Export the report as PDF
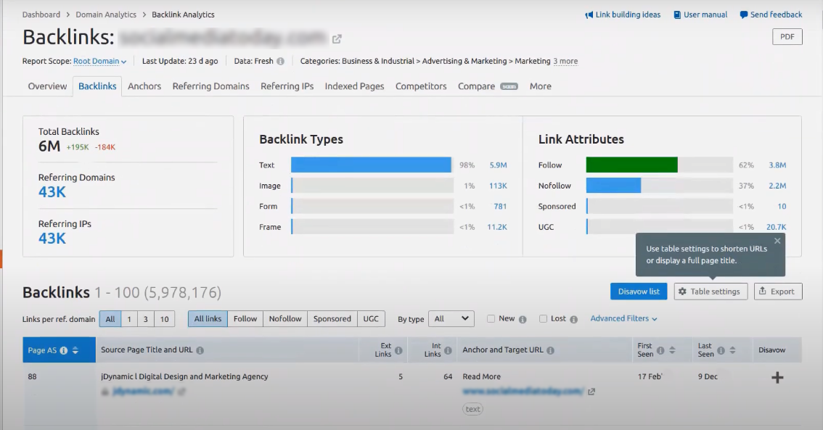 click(x=787, y=37)
